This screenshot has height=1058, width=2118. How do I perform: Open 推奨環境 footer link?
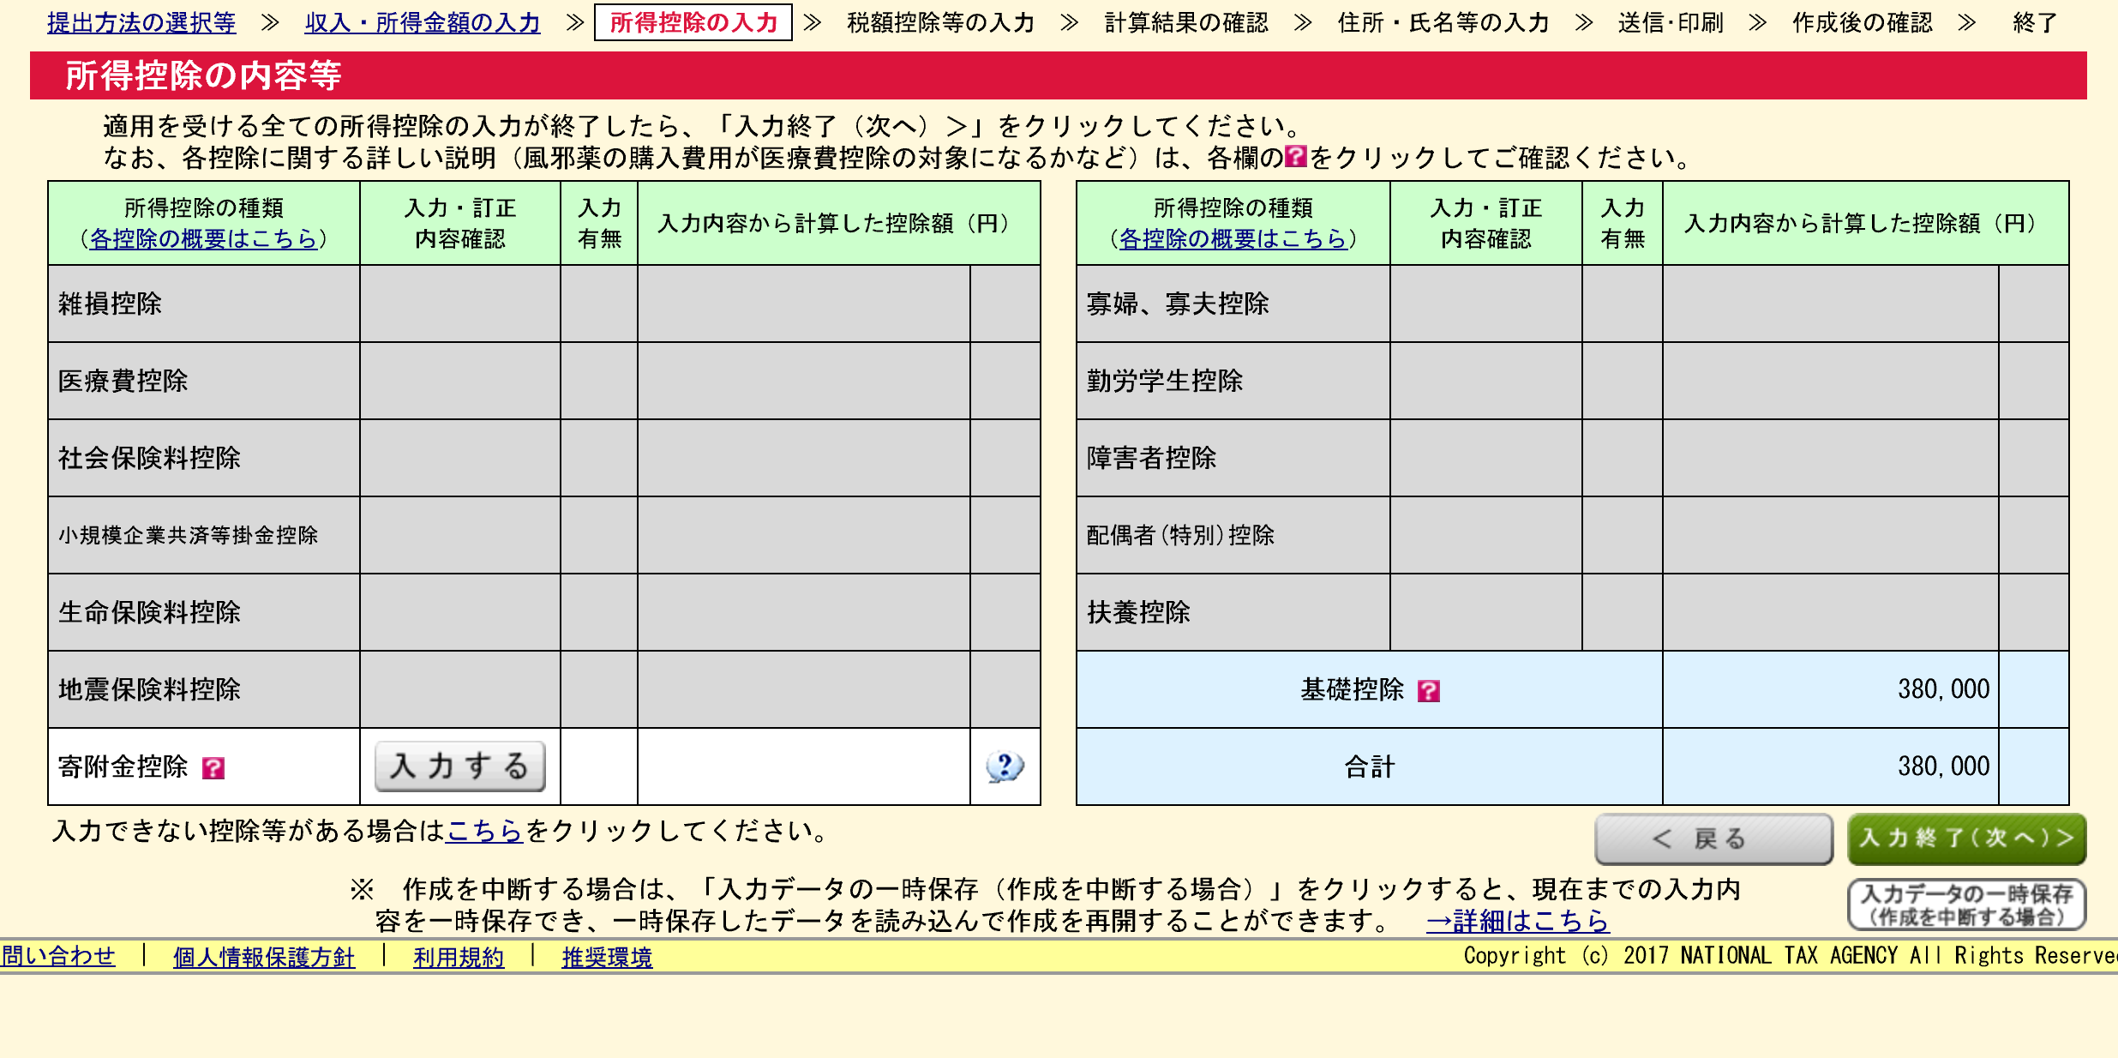coord(607,957)
